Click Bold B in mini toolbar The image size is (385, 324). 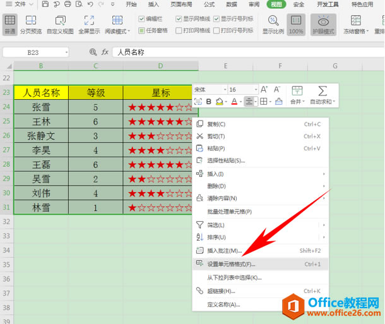[209, 102]
